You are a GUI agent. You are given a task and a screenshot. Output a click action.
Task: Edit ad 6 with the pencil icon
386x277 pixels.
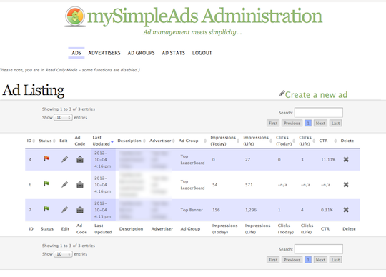(65, 185)
